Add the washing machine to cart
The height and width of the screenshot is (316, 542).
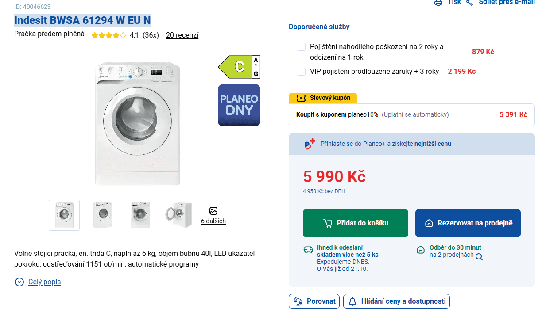click(x=356, y=223)
